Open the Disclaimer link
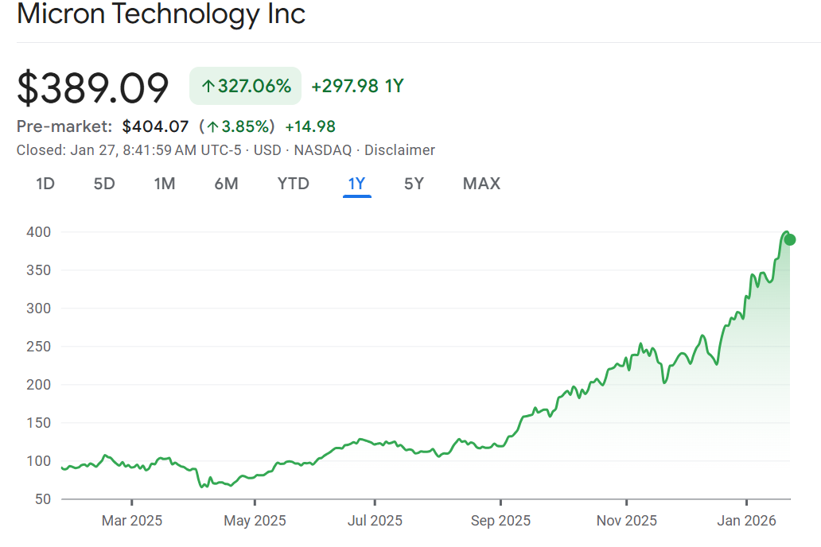This screenshot has width=821, height=547. tap(399, 150)
